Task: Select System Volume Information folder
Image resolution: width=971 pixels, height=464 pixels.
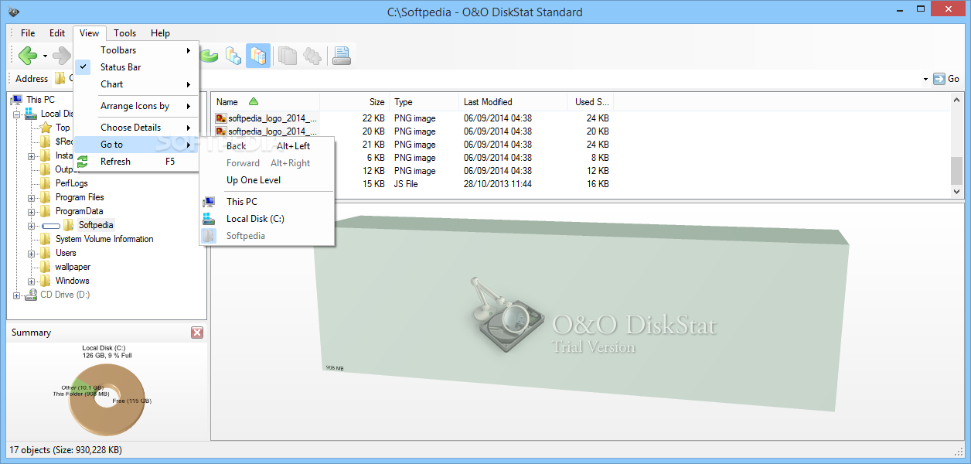Action: 104,239
